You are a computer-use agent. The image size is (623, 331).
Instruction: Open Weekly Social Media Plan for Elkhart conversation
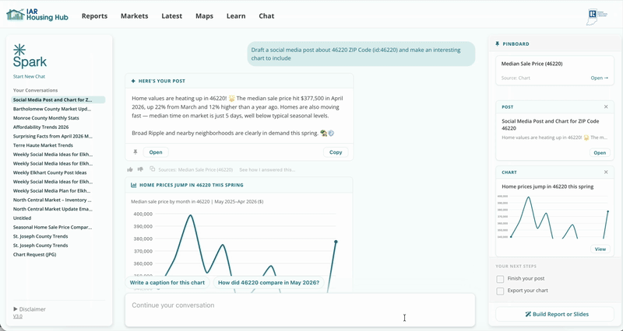tap(52, 191)
